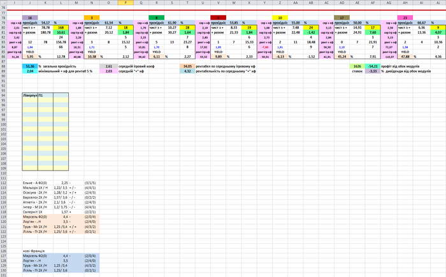Click the yellow cell labeled 10
The image size is (446, 277).
280,18
